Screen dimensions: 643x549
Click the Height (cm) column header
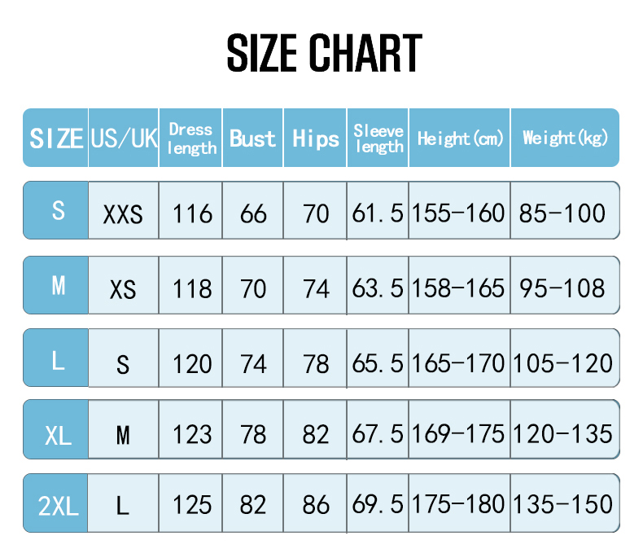coord(460,138)
